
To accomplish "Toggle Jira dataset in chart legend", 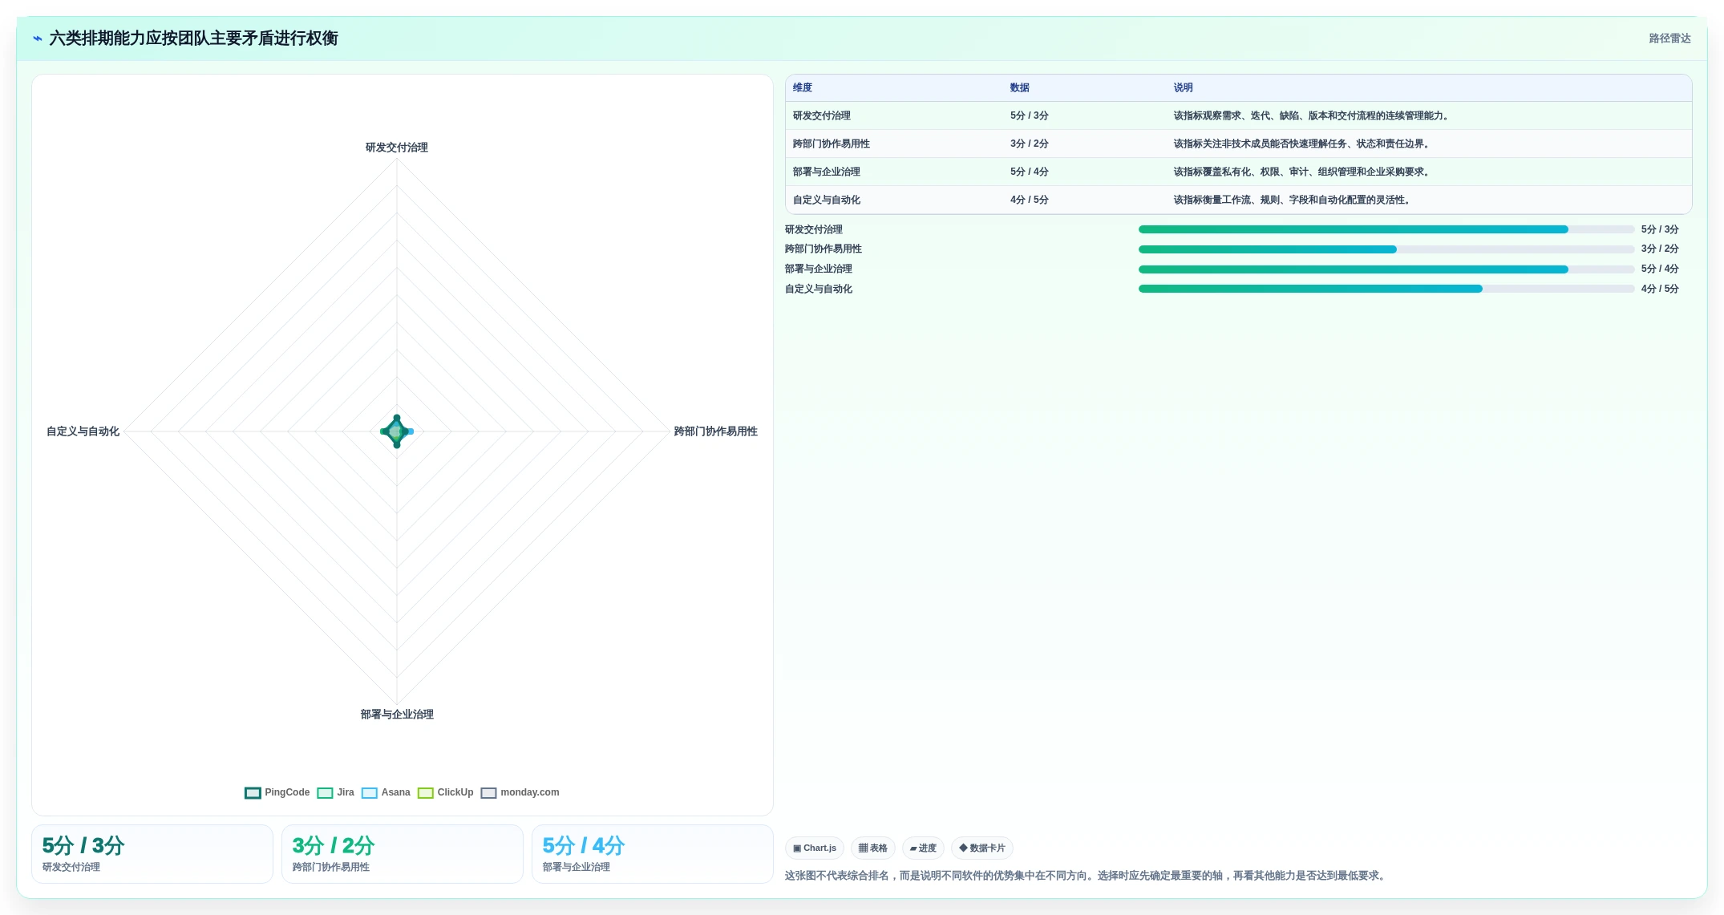I will click(335, 792).
